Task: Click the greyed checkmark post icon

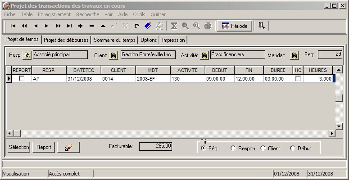Action: (x=114, y=26)
